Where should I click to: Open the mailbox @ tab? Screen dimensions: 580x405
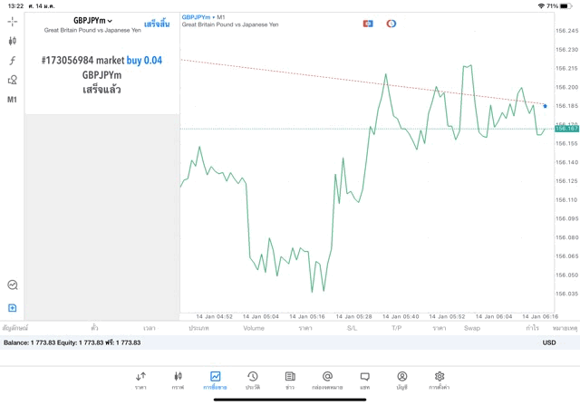click(x=327, y=381)
